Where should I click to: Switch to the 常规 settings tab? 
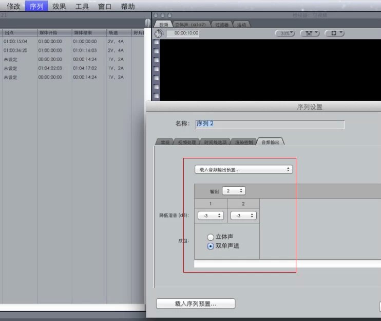[x=165, y=142]
